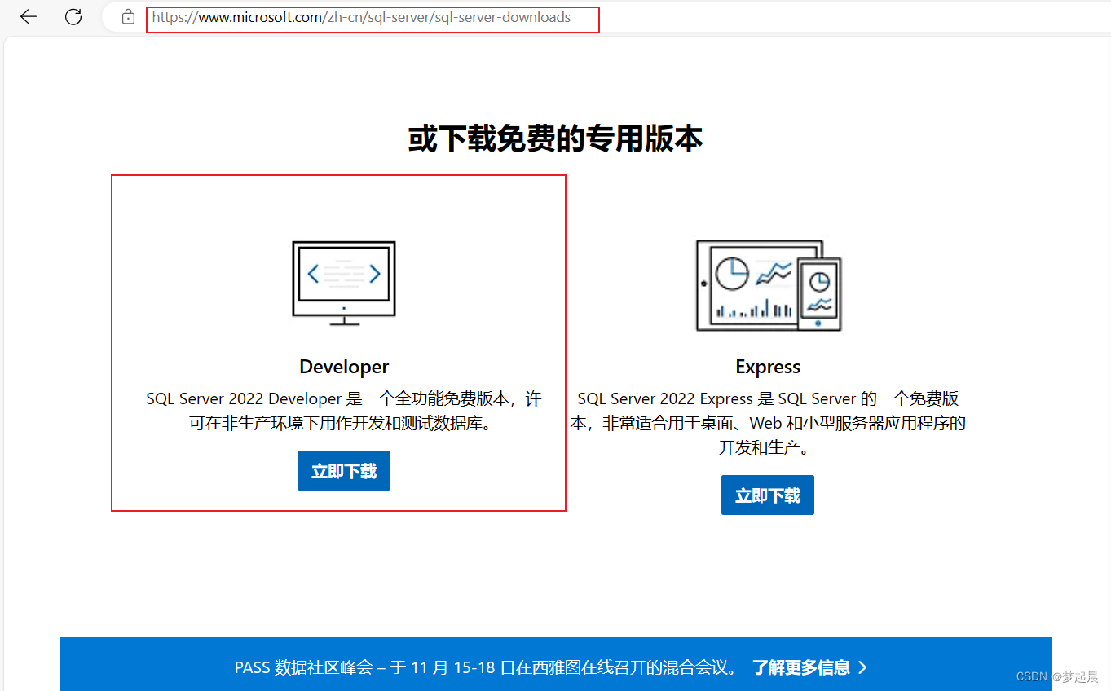Click the SQL Server 2022 Developer description
The height and width of the screenshot is (691, 1111).
click(x=344, y=412)
